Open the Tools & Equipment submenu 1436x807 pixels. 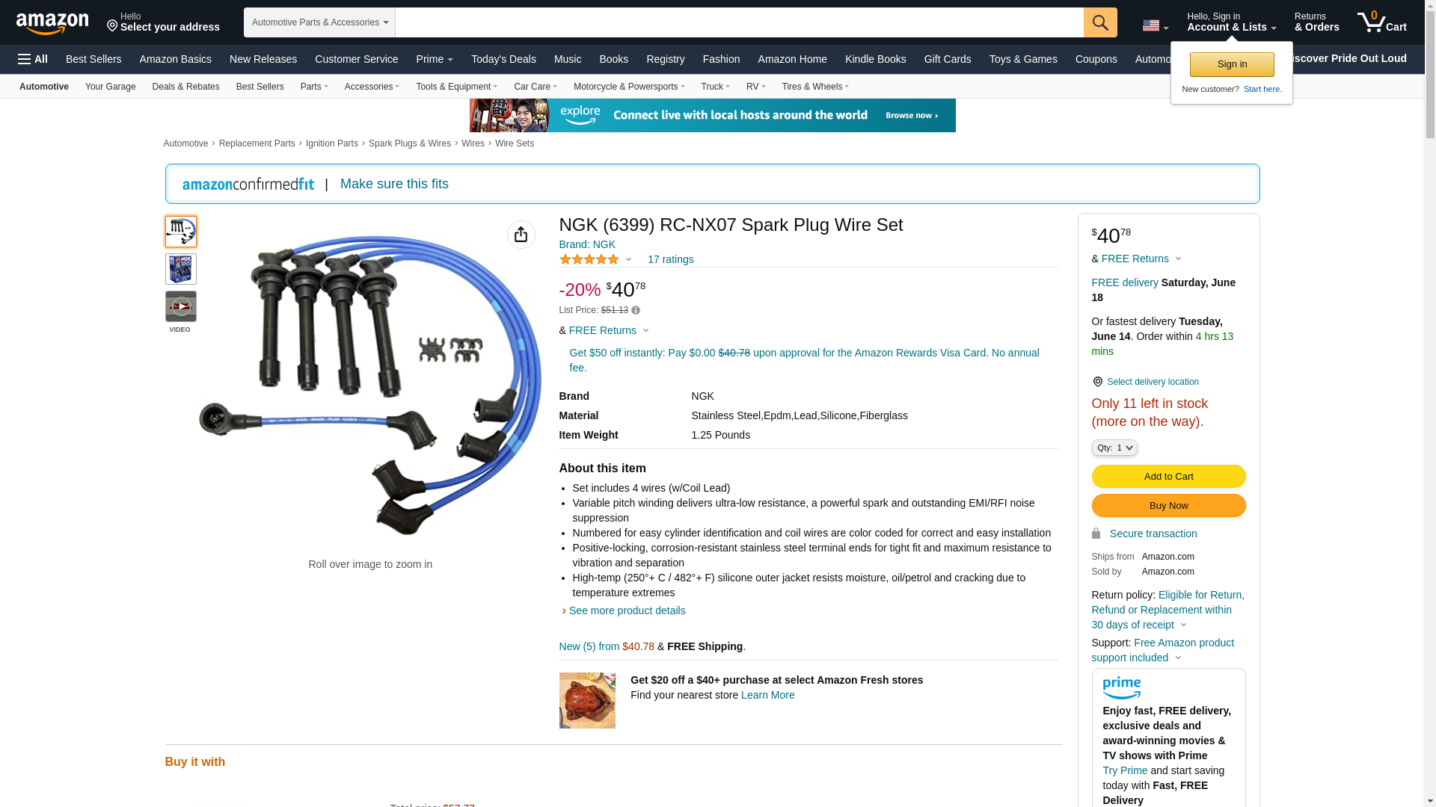pos(456,87)
